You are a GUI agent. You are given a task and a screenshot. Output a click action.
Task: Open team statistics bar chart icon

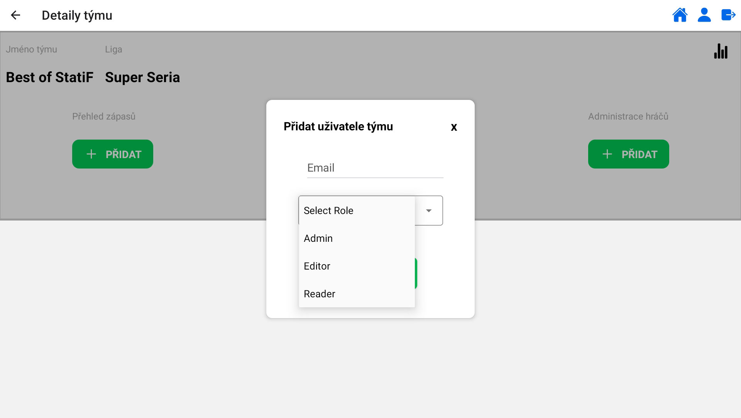(721, 51)
